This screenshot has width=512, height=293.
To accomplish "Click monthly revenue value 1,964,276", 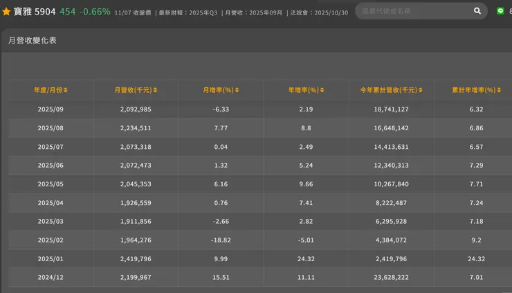I will (136, 240).
